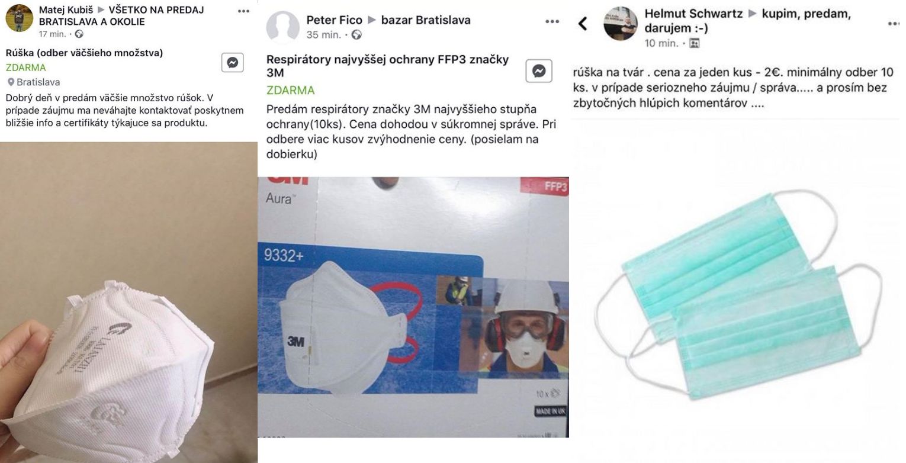Click the group privacy icon next to 10 min.
This screenshot has height=463, width=906.
pyautogui.click(x=695, y=43)
